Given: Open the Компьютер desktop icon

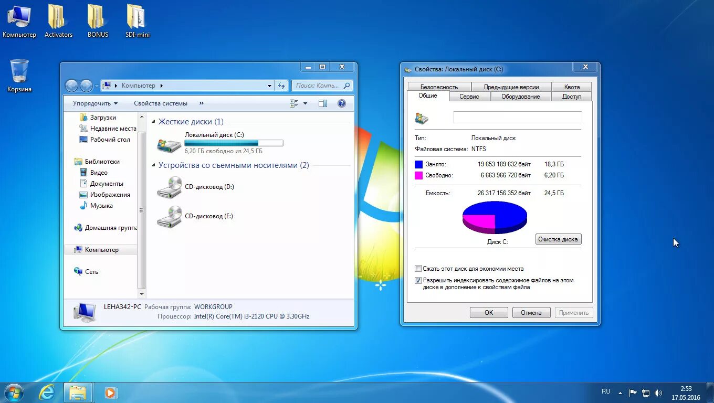Looking at the screenshot, I should 19,21.
